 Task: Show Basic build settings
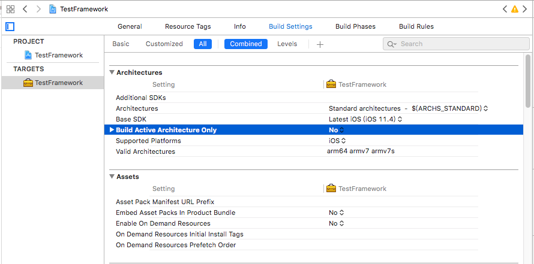pyautogui.click(x=121, y=44)
